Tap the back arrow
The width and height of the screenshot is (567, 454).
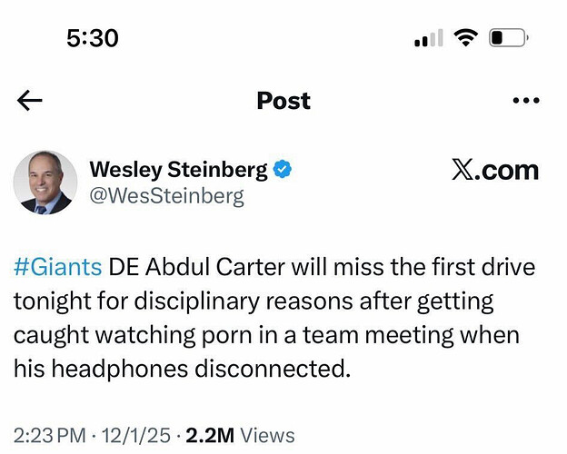pyautogui.click(x=30, y=100)
